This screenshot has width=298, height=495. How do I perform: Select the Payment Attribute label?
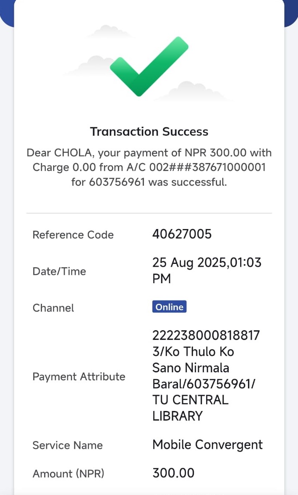(79, 377)
